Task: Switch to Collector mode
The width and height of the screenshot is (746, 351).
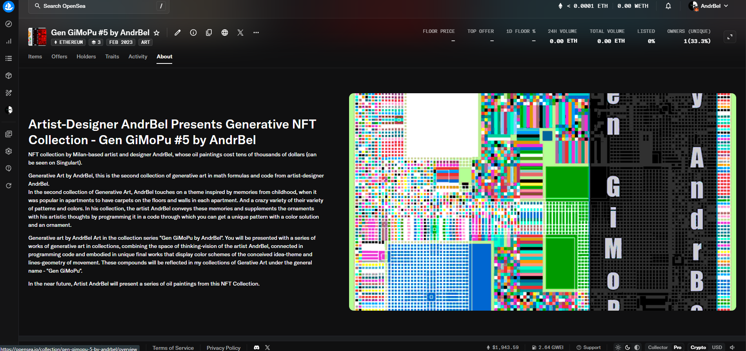Action: tap(658, 347)
